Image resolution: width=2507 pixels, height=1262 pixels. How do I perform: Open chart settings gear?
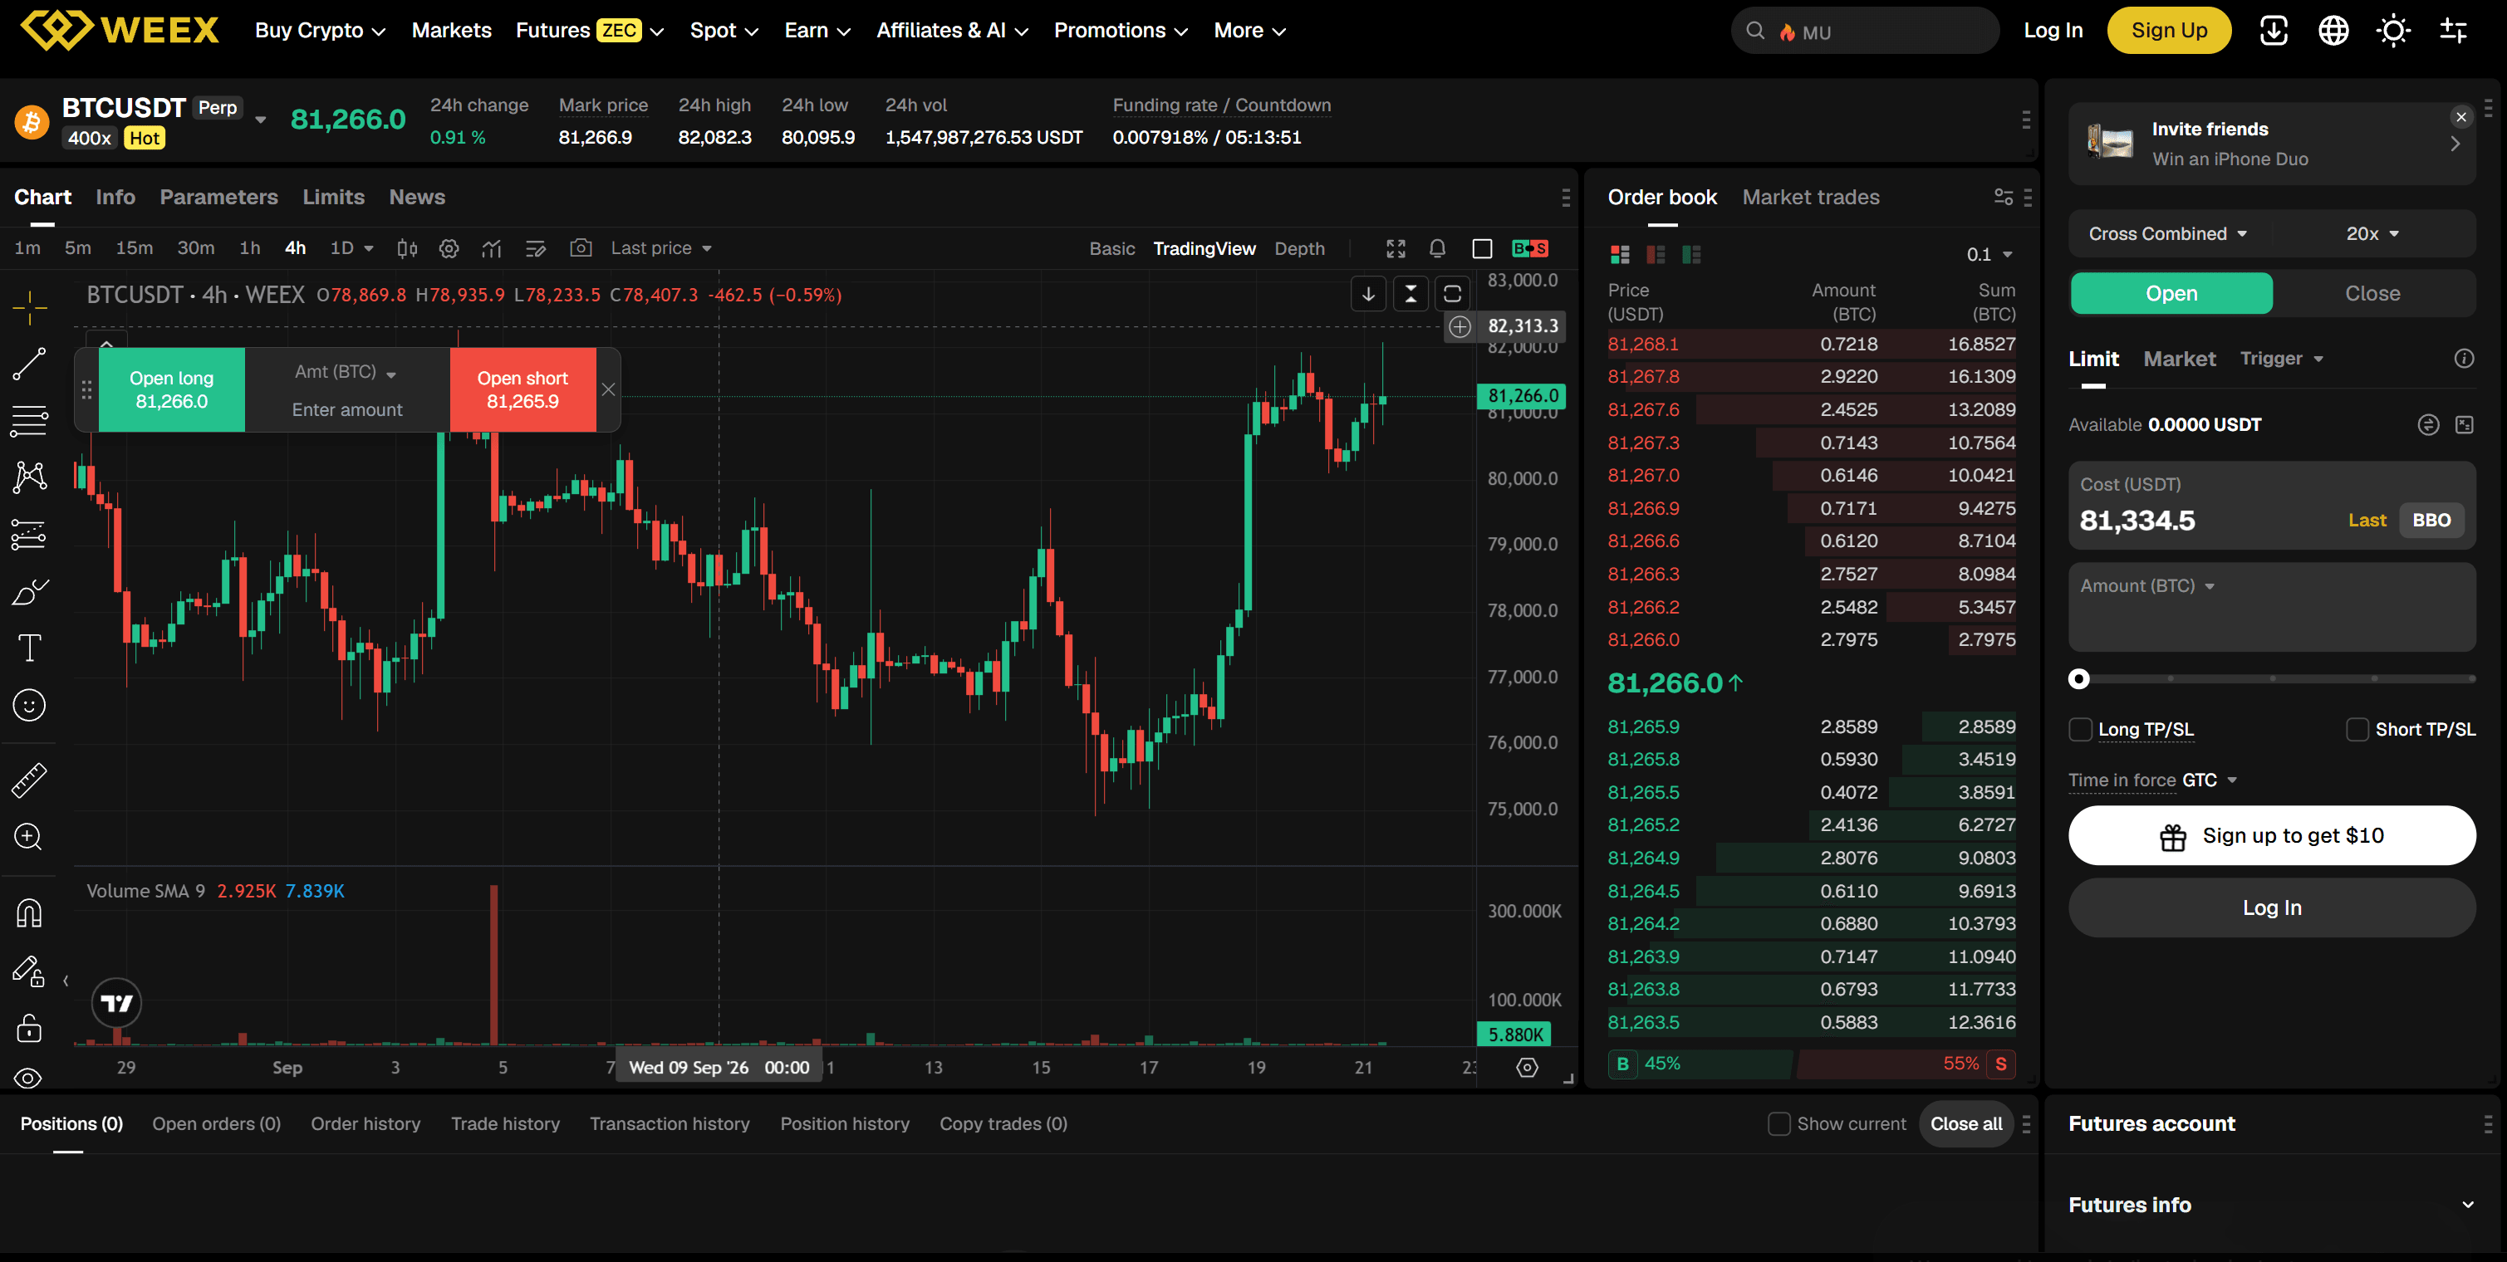pos(449,249)
